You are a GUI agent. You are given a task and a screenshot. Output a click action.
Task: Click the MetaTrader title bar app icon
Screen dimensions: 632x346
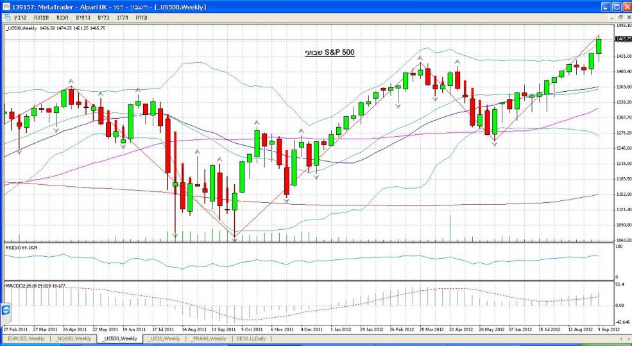click(x=6, y=6)
